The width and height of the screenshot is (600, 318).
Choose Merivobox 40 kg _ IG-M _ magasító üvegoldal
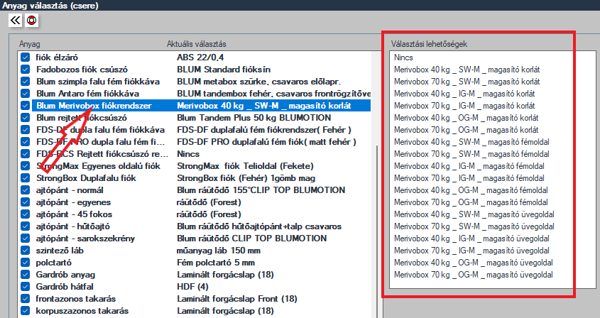471,238
